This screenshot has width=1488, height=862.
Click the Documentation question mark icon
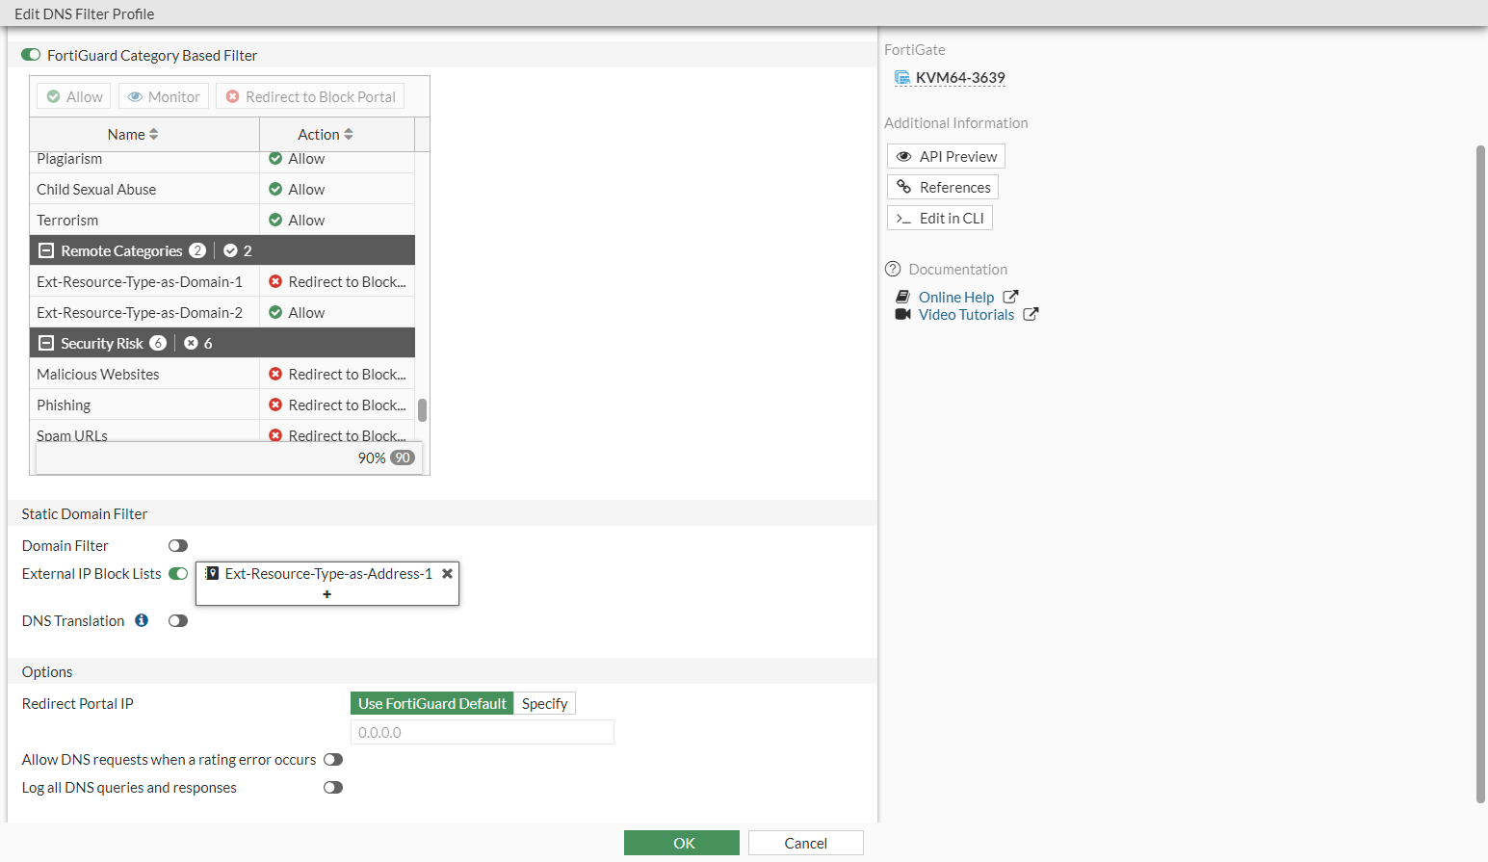(x=893, y=269)
